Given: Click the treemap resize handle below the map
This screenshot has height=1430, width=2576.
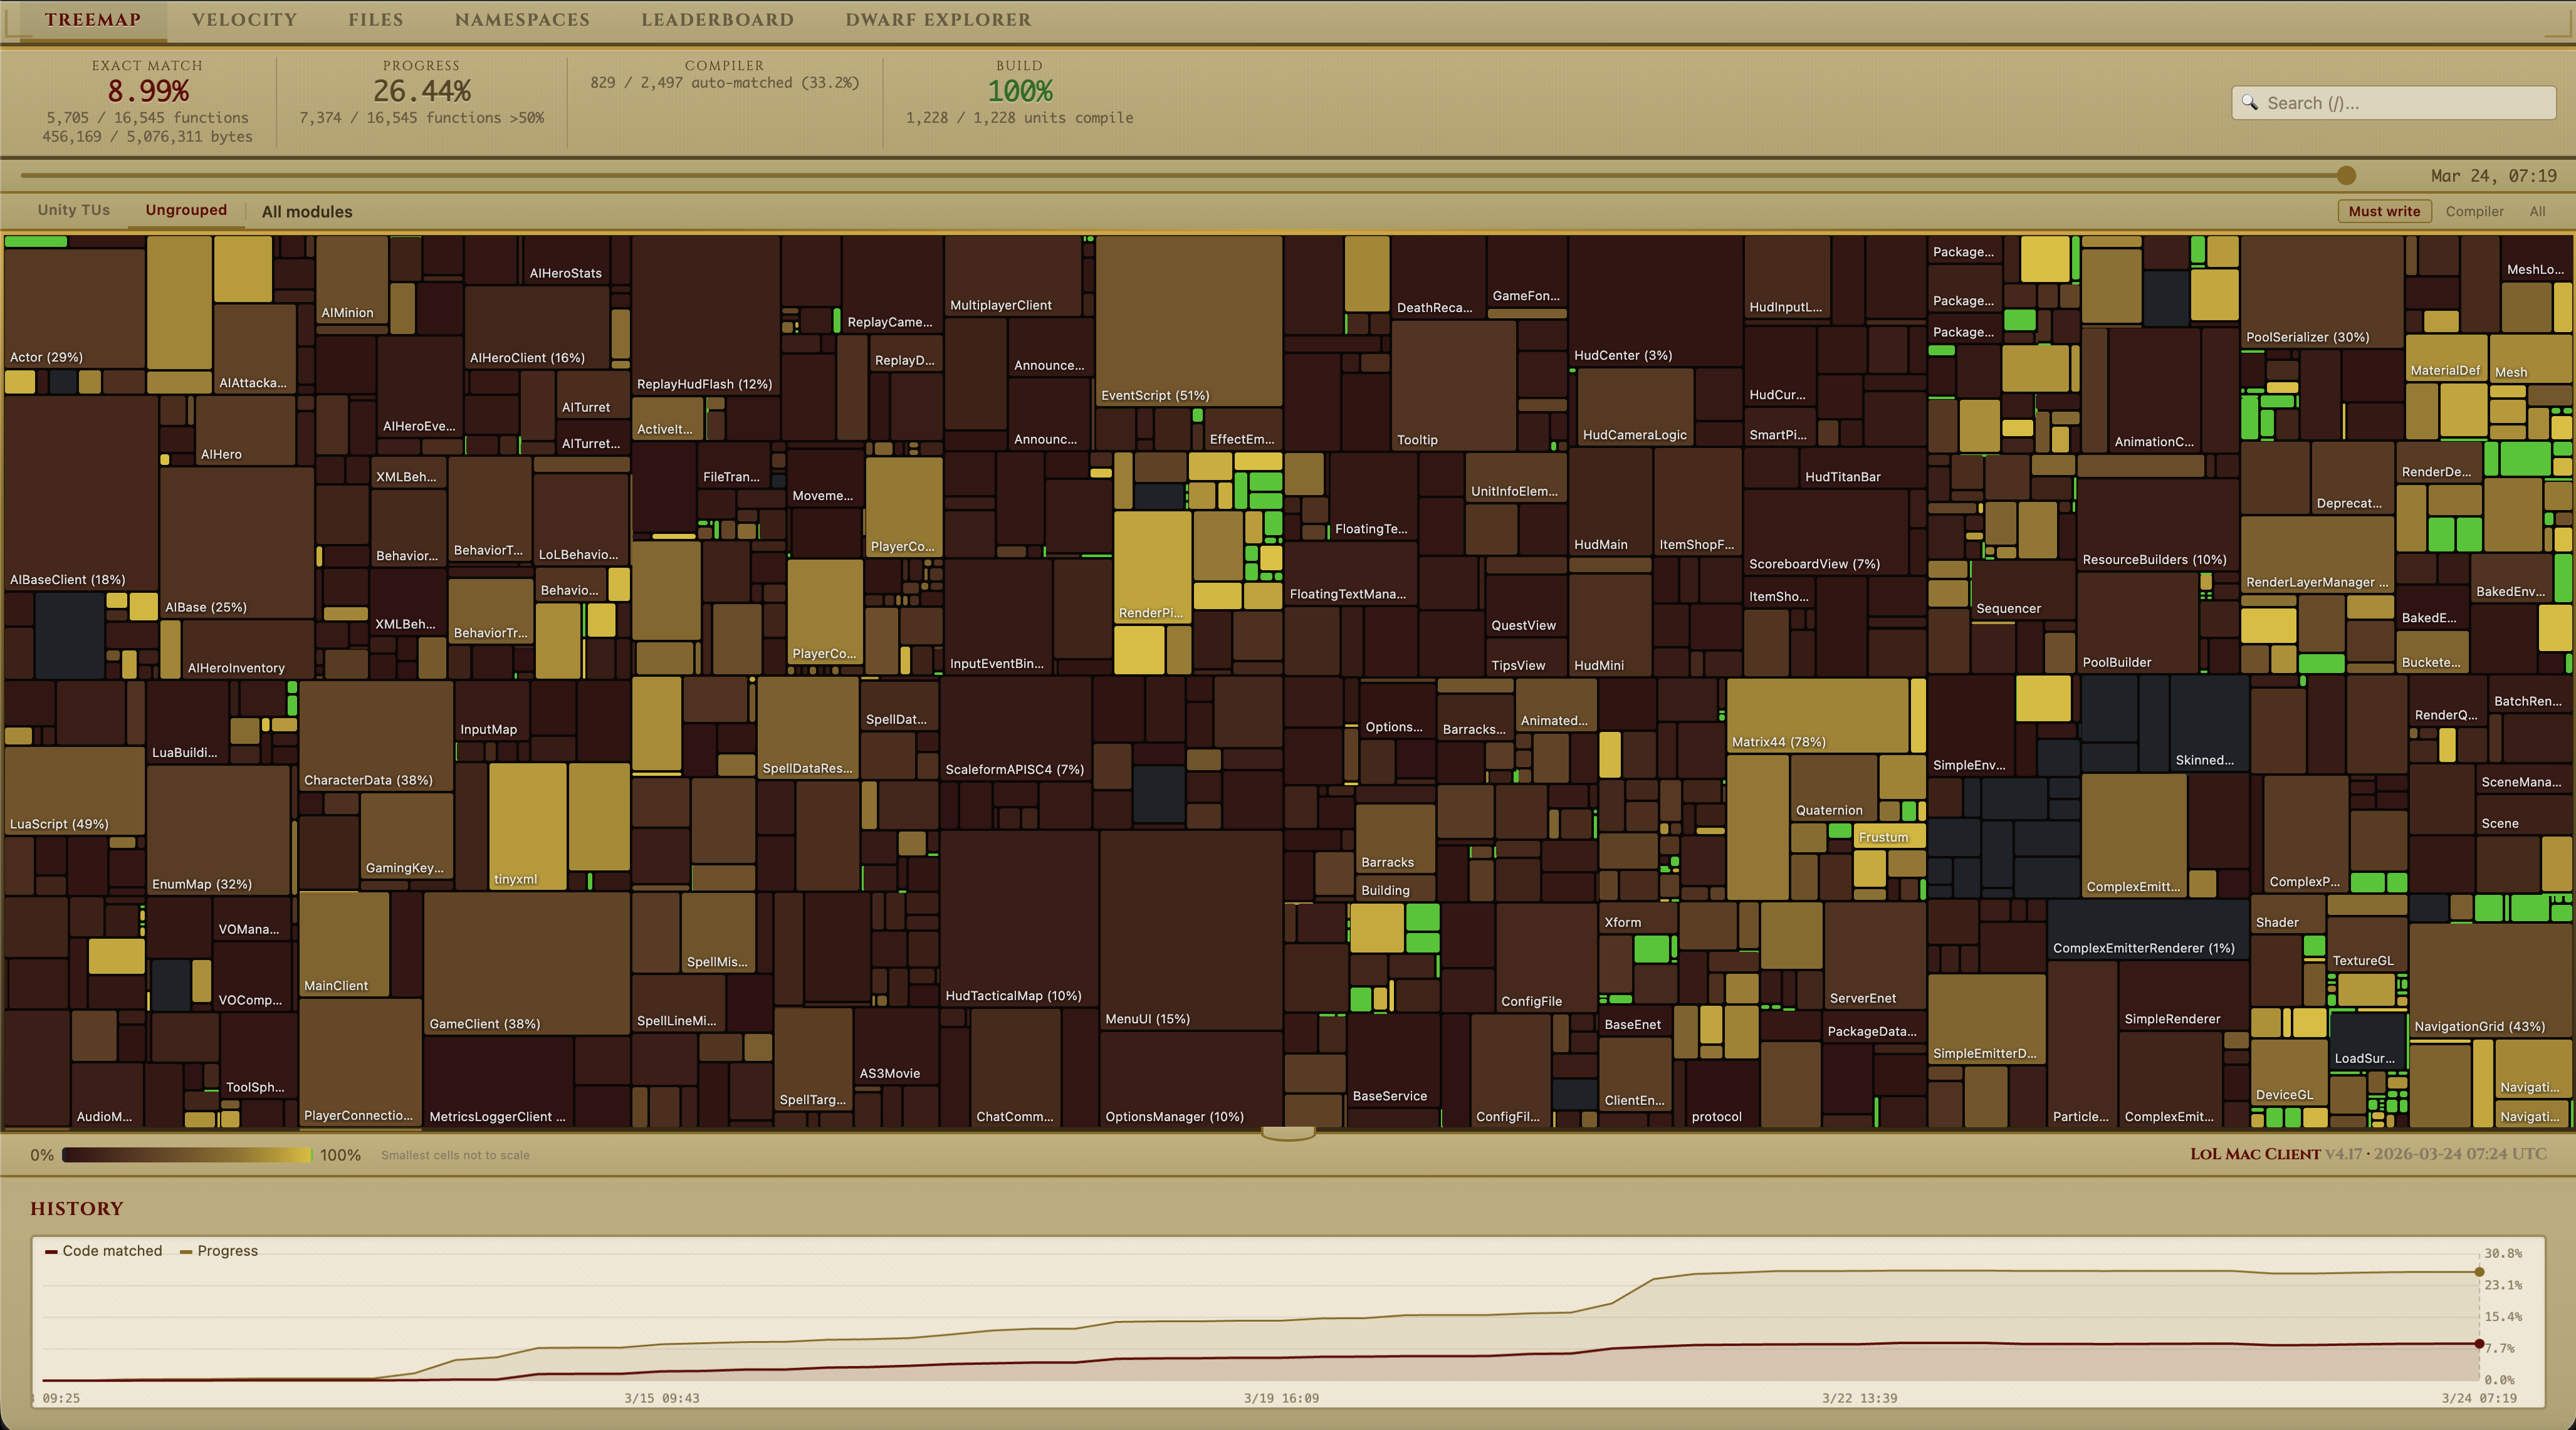Looking at the screenshot, I should [x=1288, y=1133].
